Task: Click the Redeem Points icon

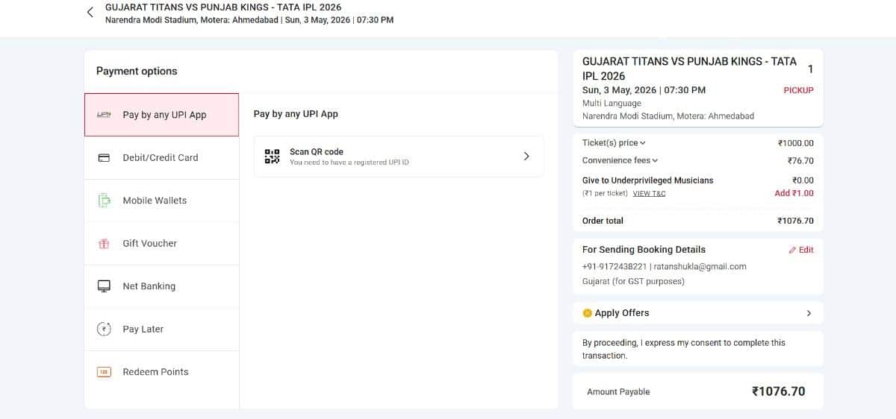Action: pyautogui.click(x=105, y=372)
